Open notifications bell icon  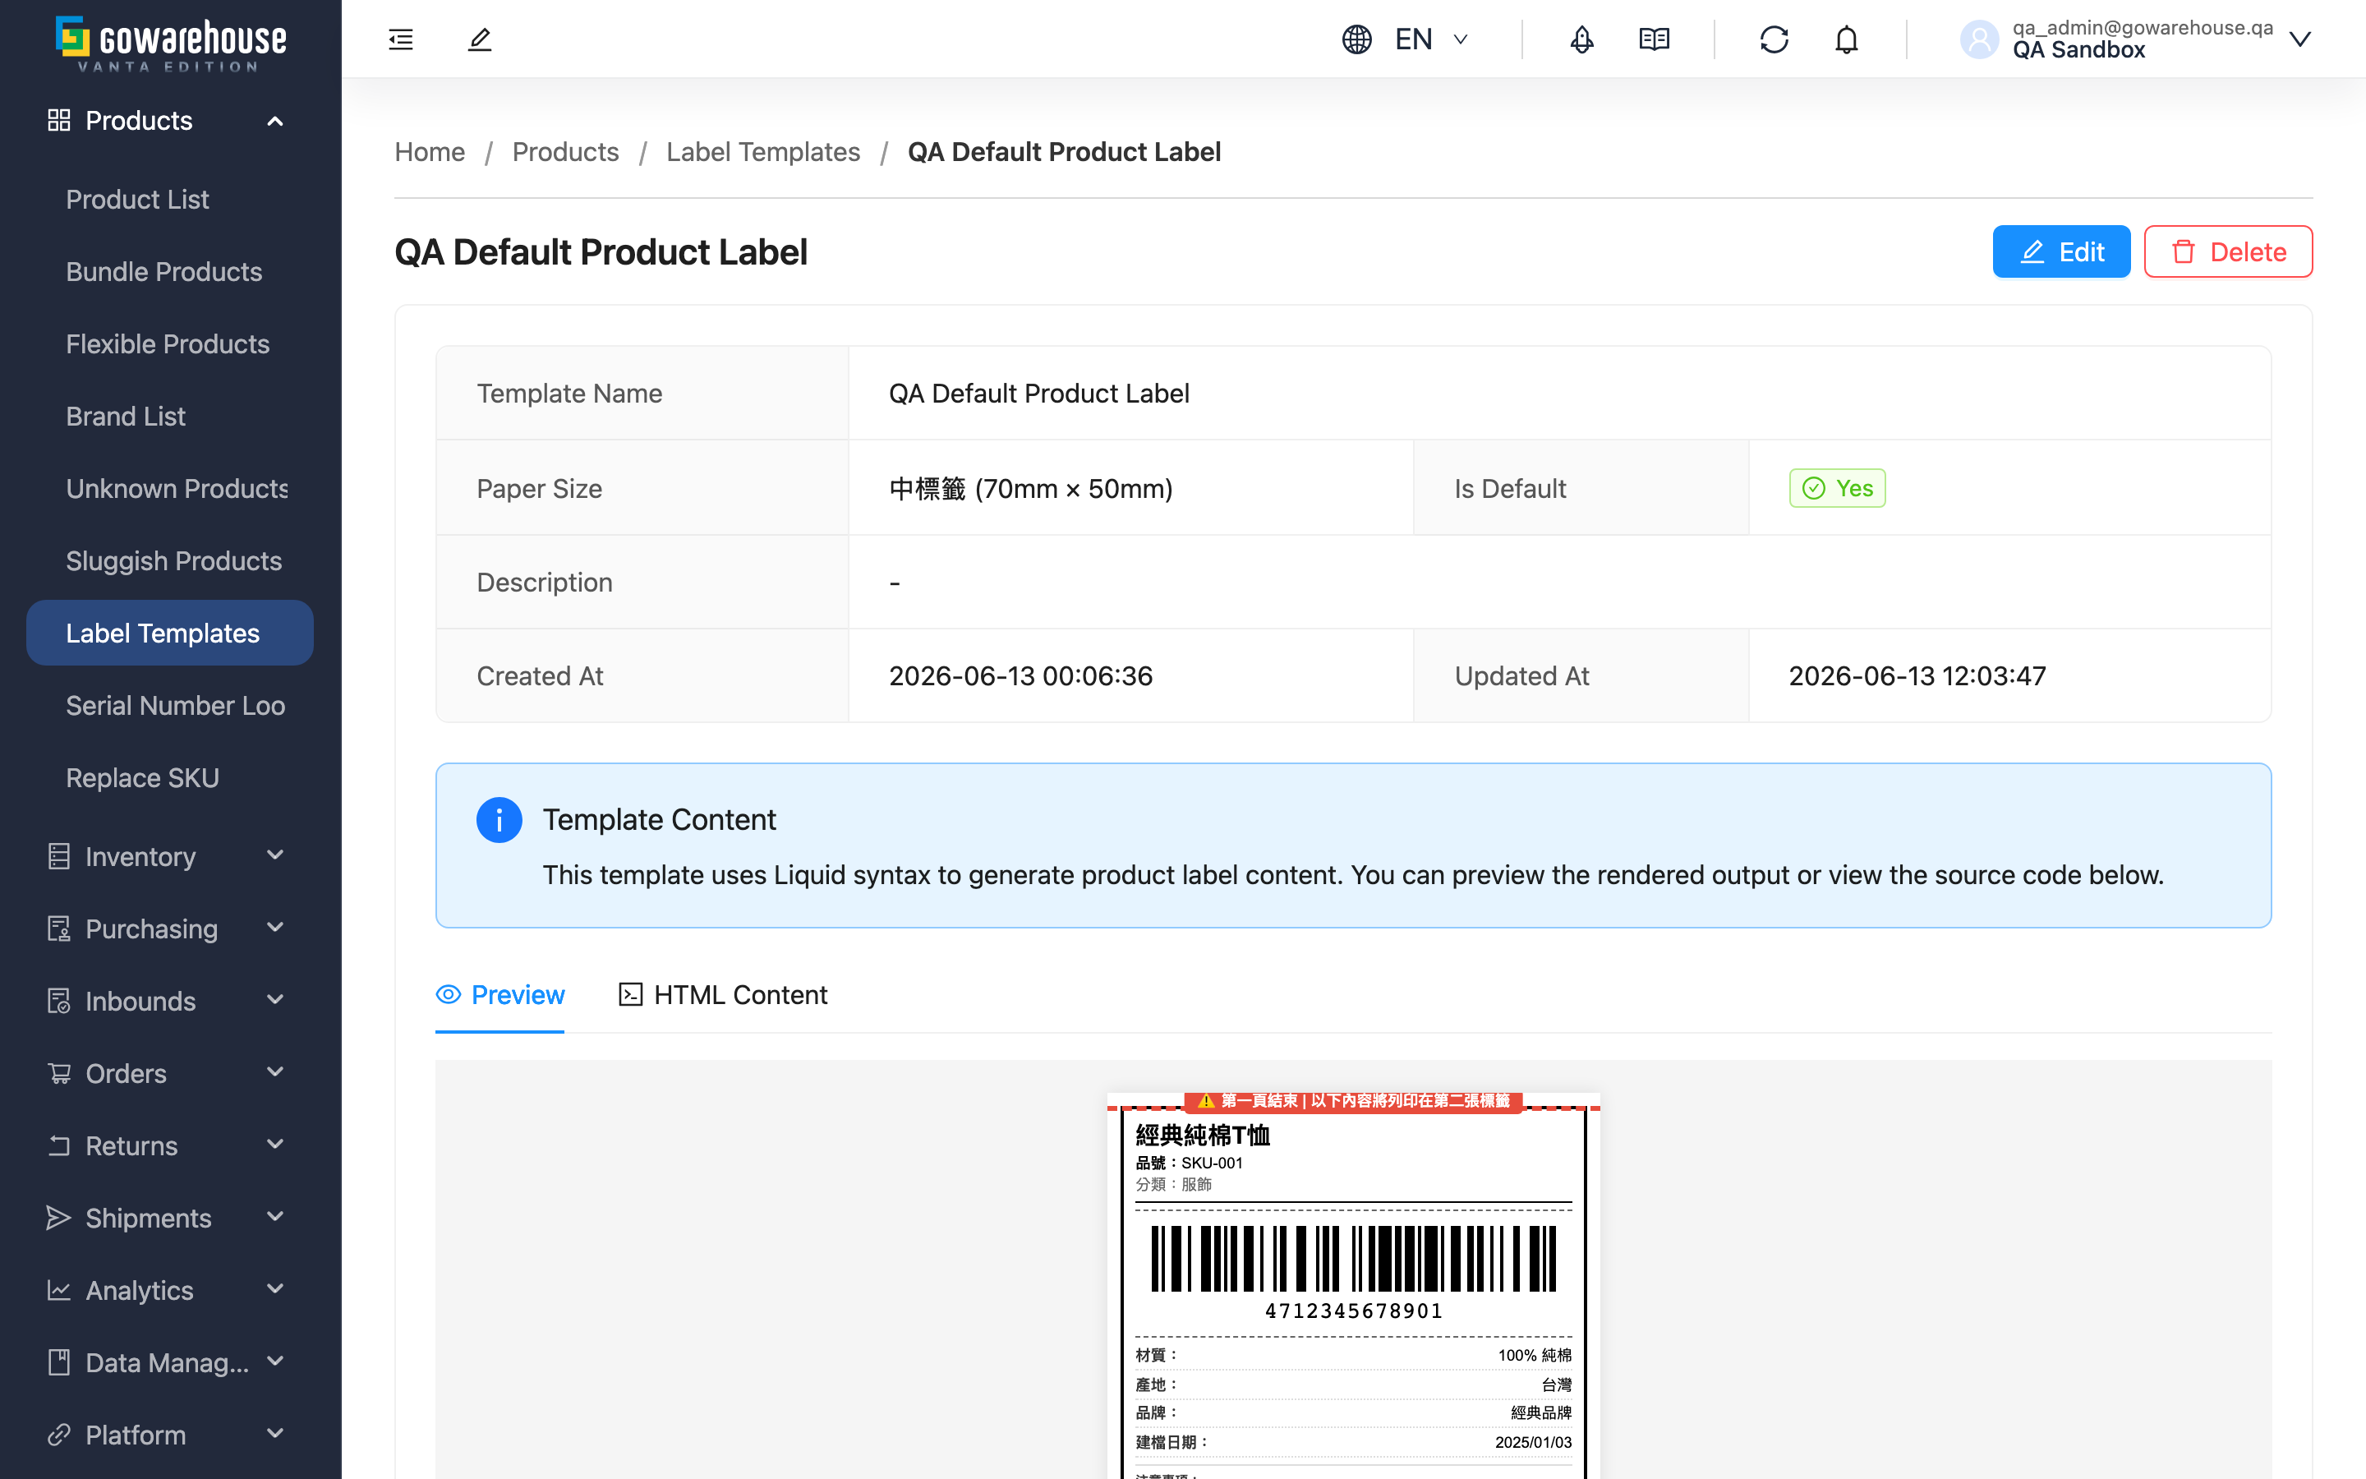(x=1846, y=39)
